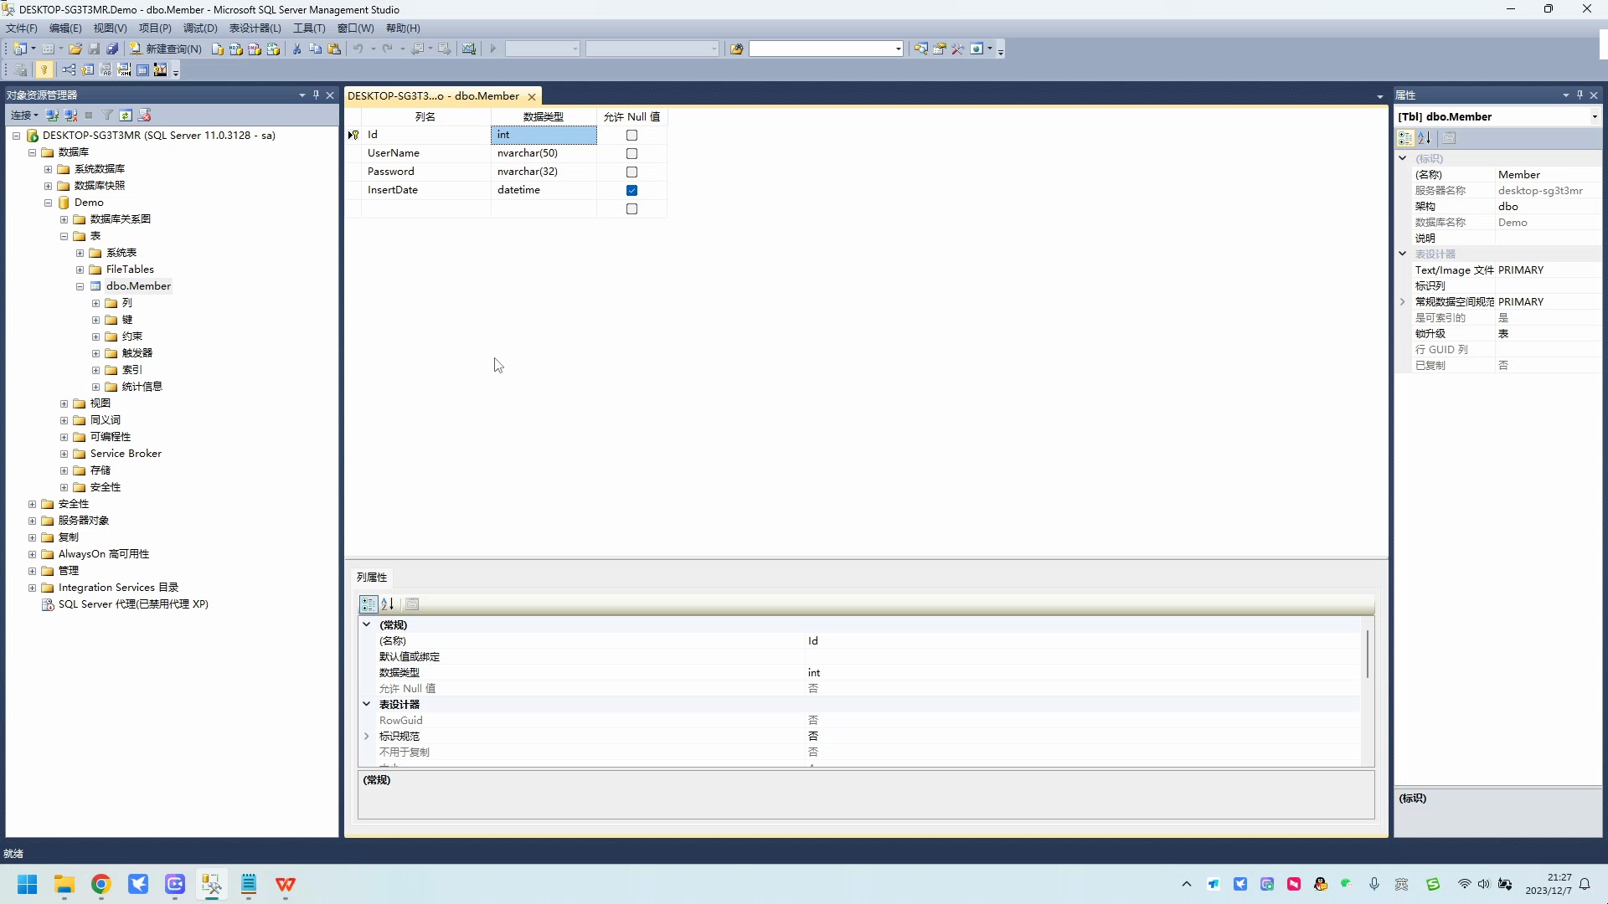Open the 调试(D) menu
1608x904 pixels.
pyautogui.click(x=199, y=28)
